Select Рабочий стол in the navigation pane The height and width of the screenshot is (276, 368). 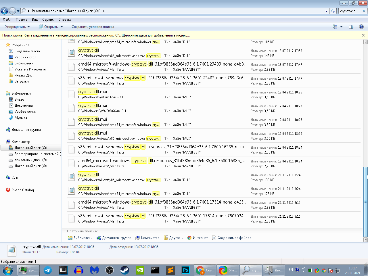[x=22, y=57]
